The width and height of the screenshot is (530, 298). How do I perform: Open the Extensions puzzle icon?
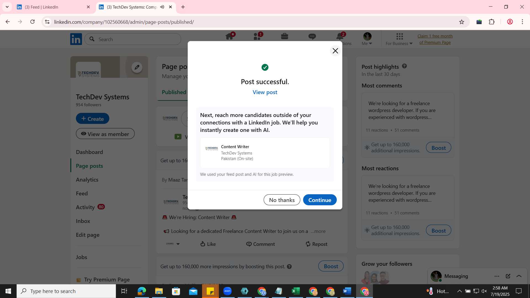[492, 22]
